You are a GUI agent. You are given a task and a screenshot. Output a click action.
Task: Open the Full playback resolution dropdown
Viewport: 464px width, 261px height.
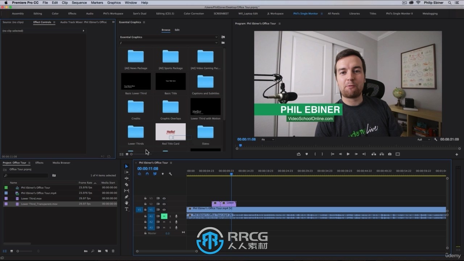[x=423, y=140]
